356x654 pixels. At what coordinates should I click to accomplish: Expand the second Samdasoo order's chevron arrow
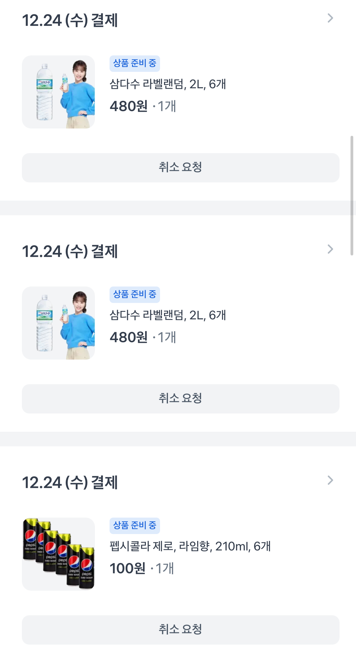point(330,249)
